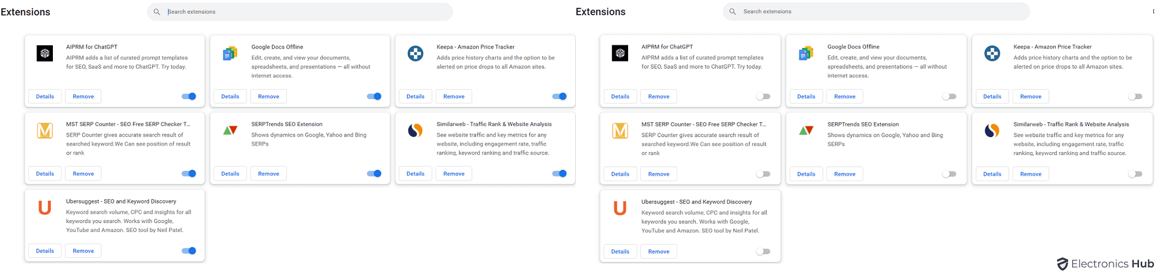Click the Electronics Hub shield logo
Image resolution: width=1157 pixels, height=272 pixels.
pyautogui.click(x=1062, y=264)
